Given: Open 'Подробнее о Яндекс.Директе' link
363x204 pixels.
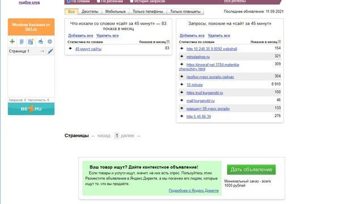Looking at the screenshot, I should (x=193, y=190).
